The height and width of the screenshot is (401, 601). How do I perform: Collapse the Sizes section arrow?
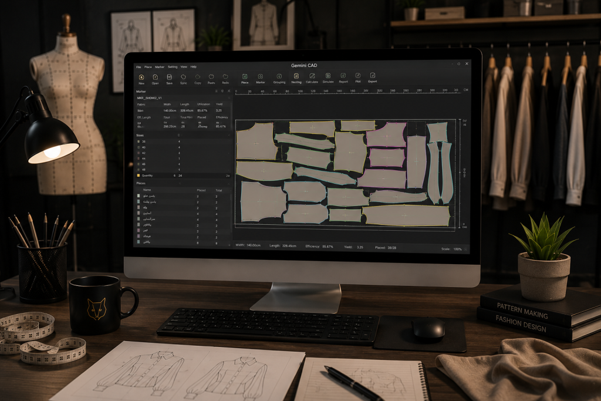click(x=229, y=135)
